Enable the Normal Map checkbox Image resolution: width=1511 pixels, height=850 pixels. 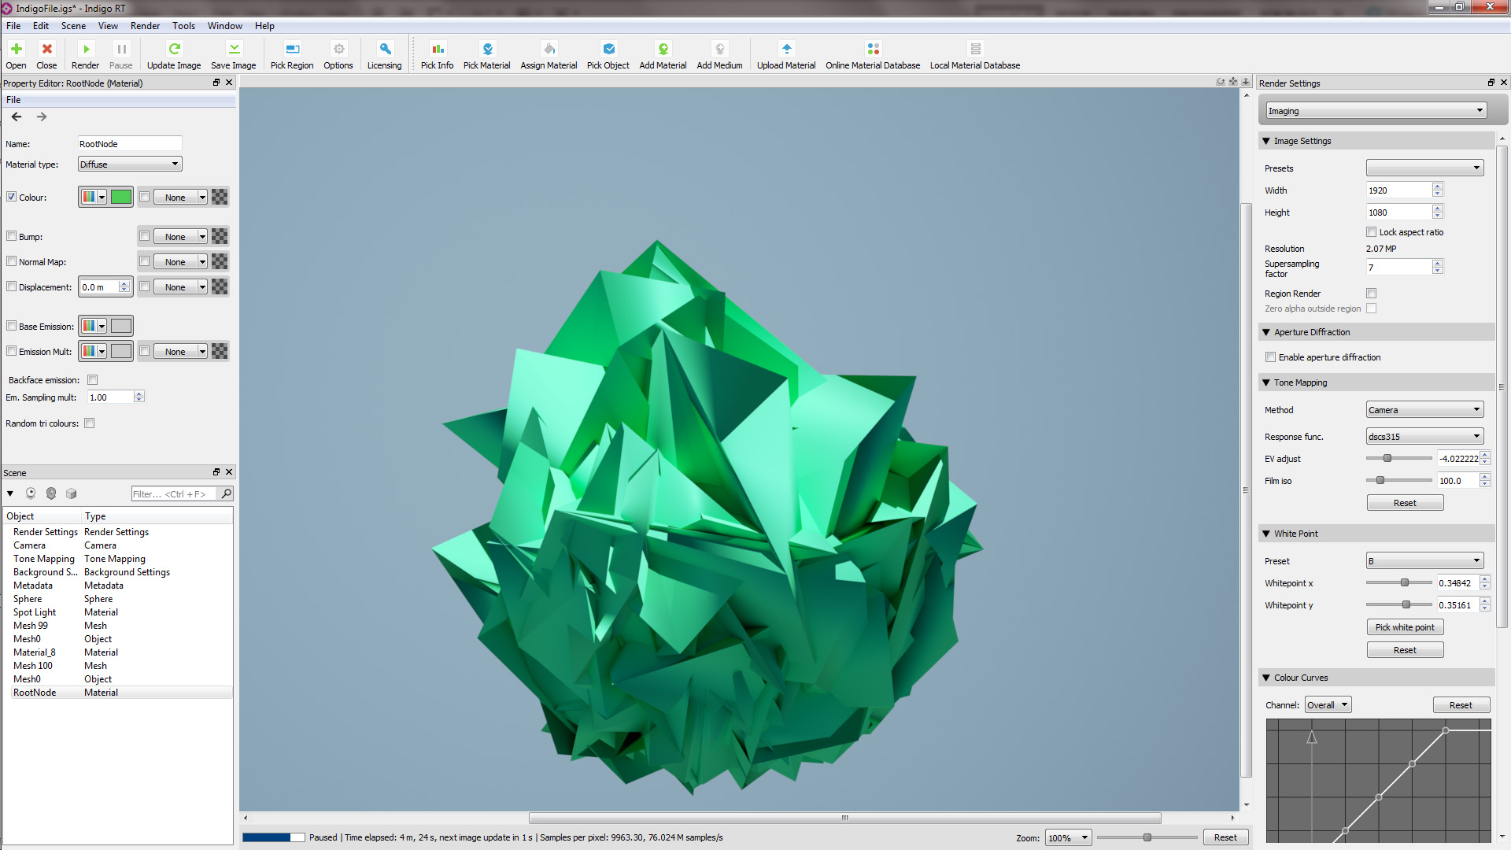coord(12,261)
